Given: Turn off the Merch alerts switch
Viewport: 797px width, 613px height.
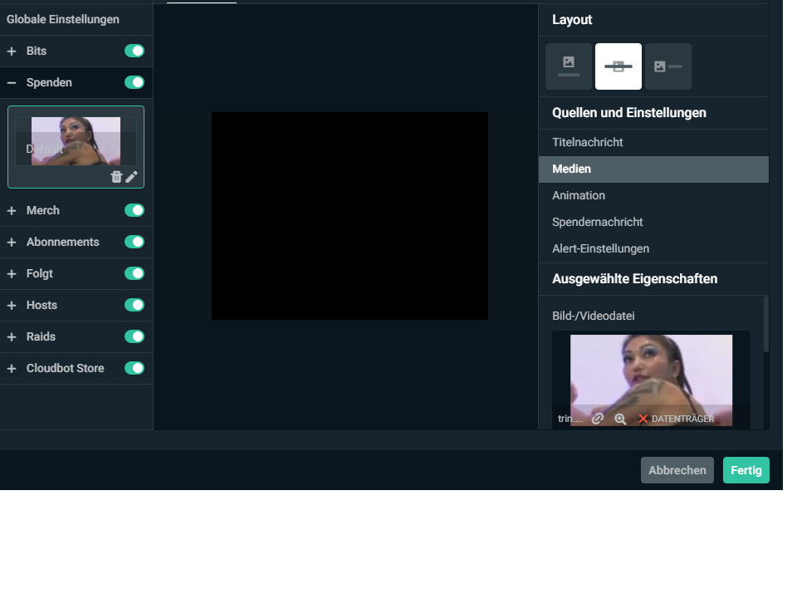Looking at the screenshot, I should click(134, 210).
